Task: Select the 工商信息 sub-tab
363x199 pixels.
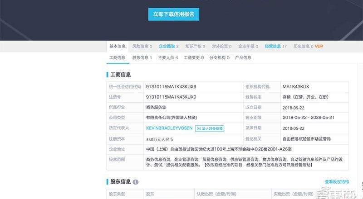Action: (x=117, y=58)
